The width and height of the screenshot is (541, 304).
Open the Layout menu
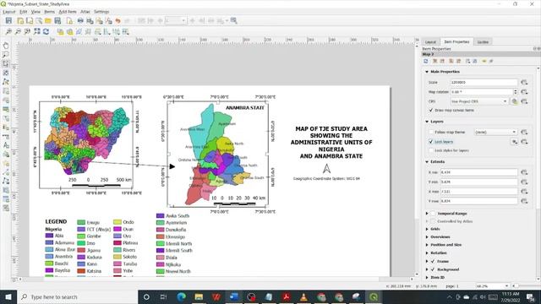click(x=9, y=12)
